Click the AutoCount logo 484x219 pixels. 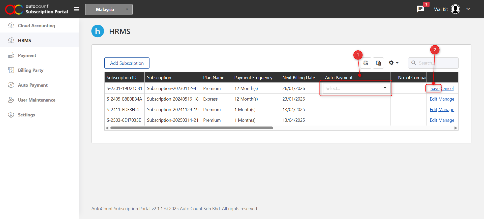pyautogui.click(x=37, y=9)
